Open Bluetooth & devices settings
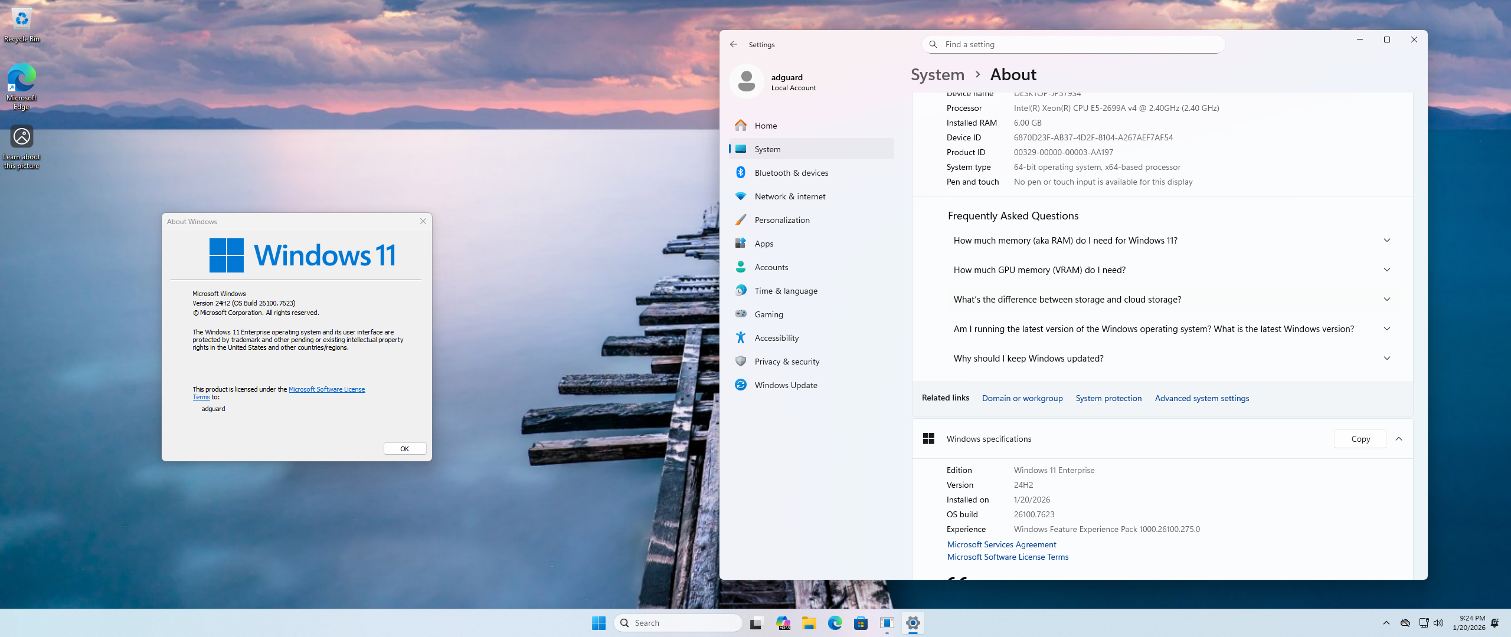 pyautogui.click(x=791, y=173)
